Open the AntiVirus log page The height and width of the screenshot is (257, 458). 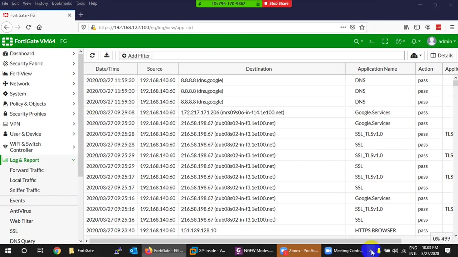coord(20,211)
